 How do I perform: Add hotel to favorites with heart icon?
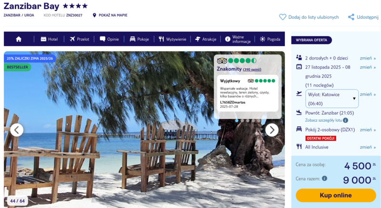point(282,17)
